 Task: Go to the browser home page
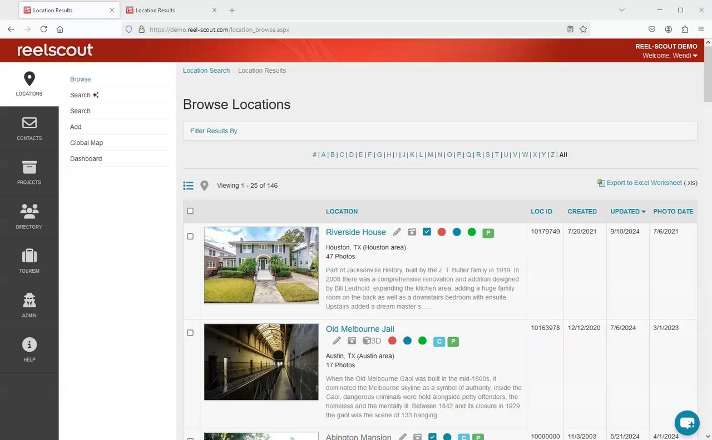click(x=60, y=29)
